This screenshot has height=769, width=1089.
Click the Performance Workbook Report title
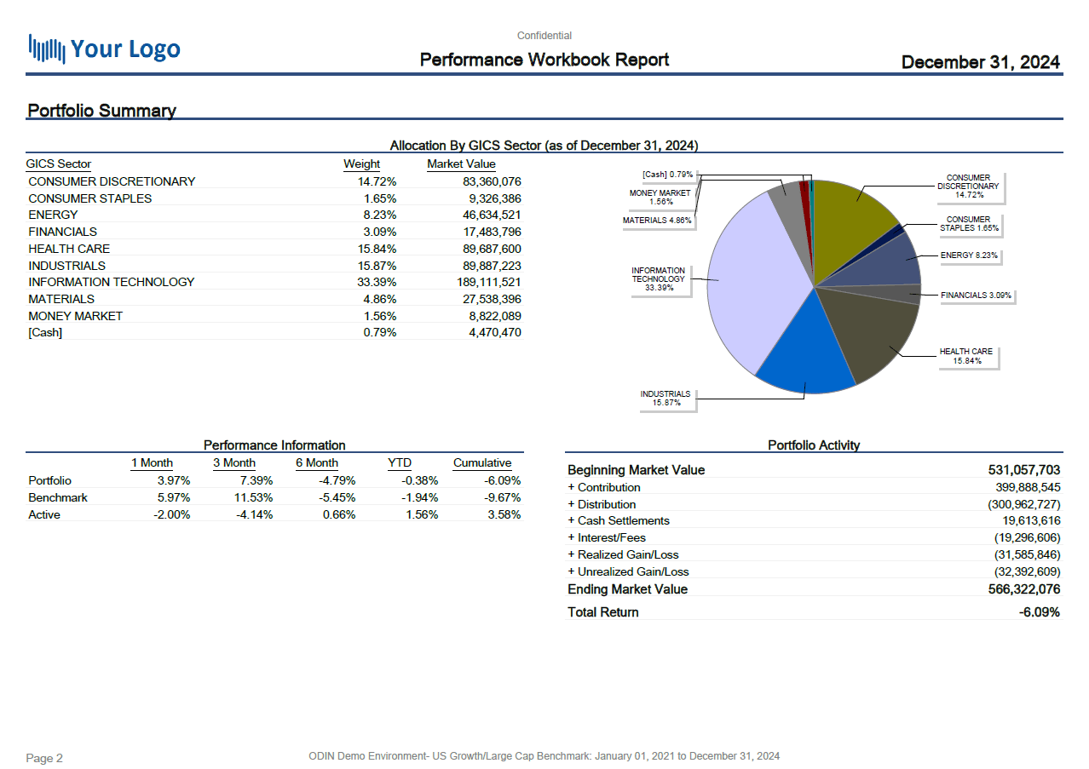click(x=544, y=60)
